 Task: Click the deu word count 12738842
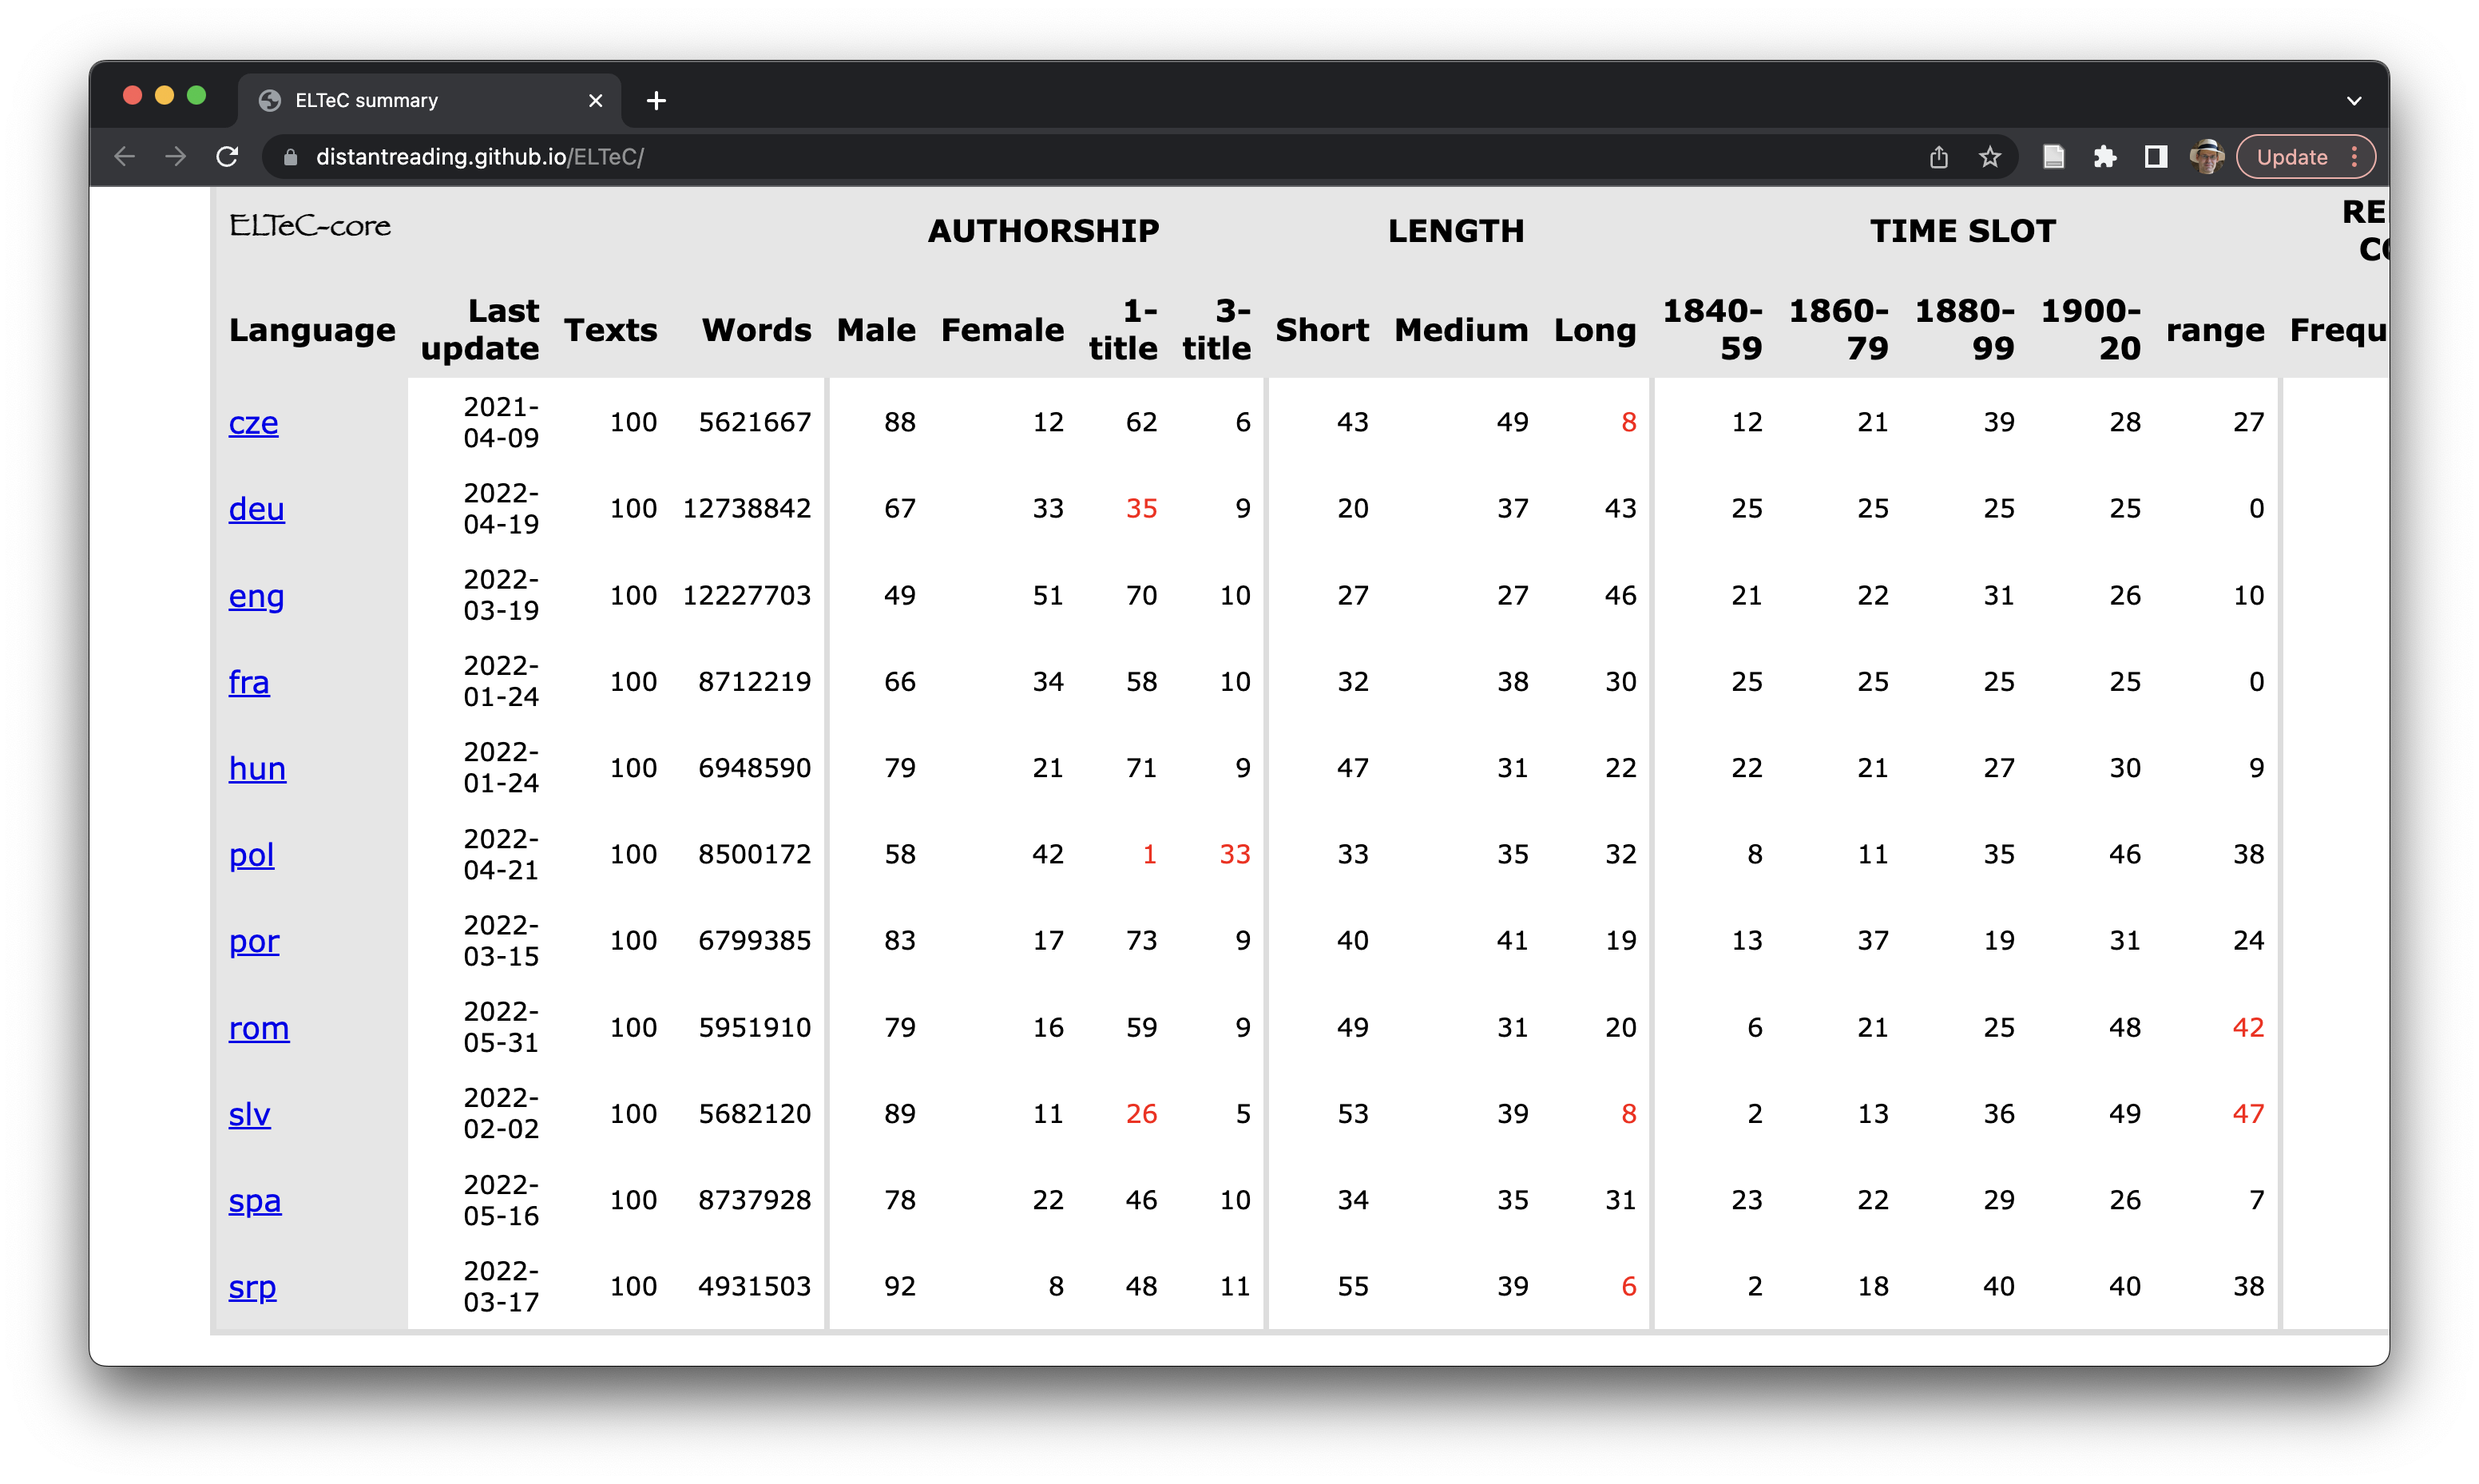click(x=747, y=509)
